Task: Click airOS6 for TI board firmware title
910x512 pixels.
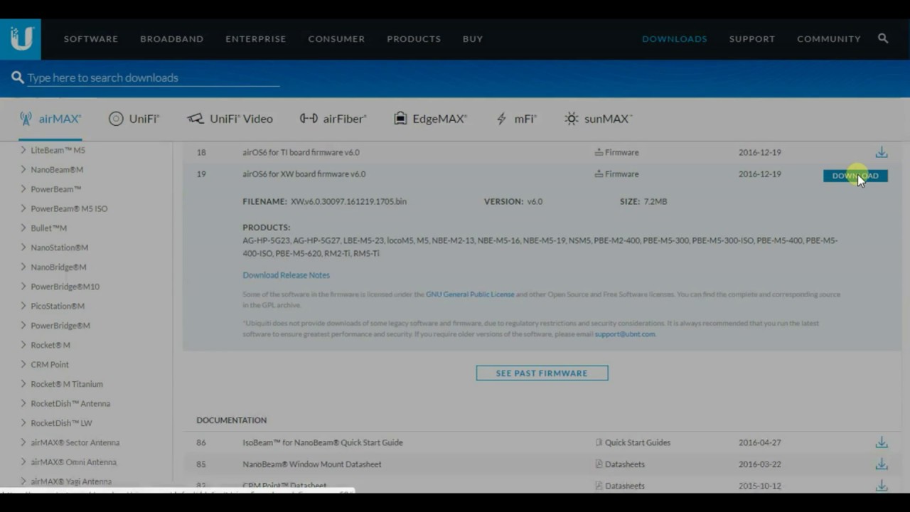Action: pos(301,152)
